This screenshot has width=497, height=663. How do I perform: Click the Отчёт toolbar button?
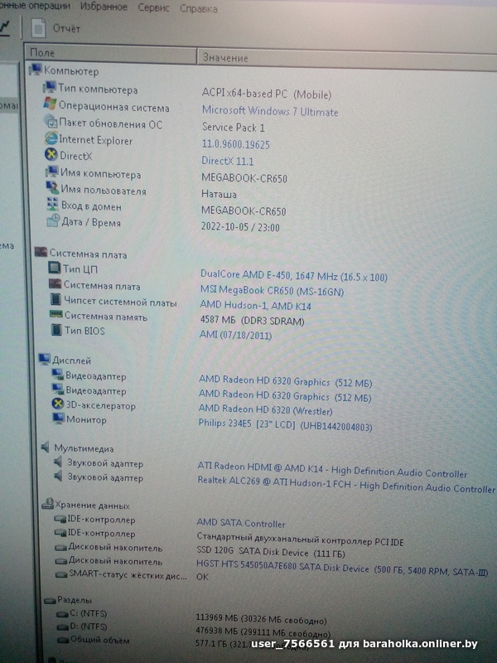pyautogui.click(x=56, y=28)
